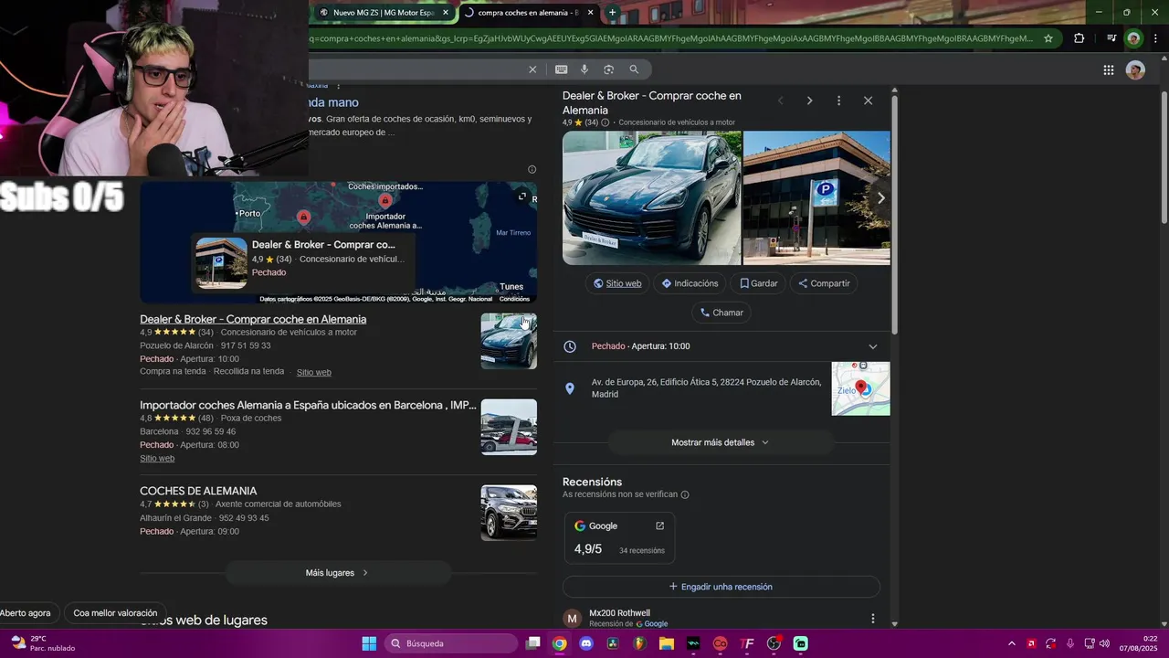Click Máis lugares button
Image resolution: width=1169 pixels, height=658 pixels.
pyautogui.click(x=338, y=573)
